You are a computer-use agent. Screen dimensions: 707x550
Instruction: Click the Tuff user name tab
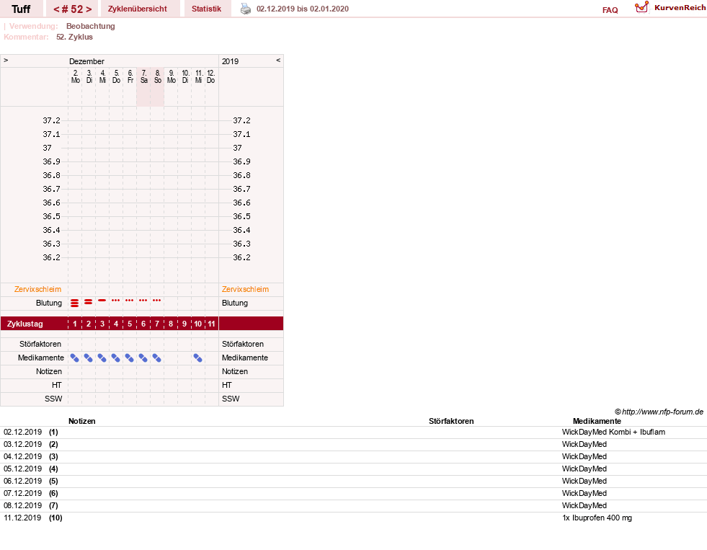(x=21, y=9)
